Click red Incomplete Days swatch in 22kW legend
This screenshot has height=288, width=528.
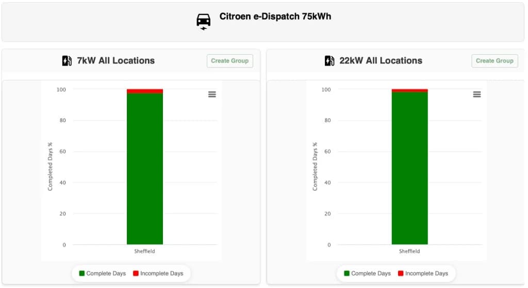pos(401,273)
